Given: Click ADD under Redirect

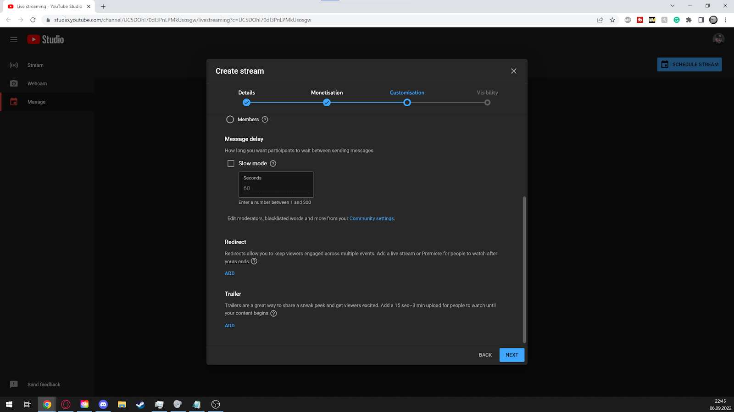Looking at the screenshot, I should (230, 273).
